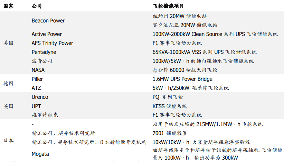This screenshot has height=162, width=284.
Task: Select the Active Power company cell
Action: 47,34
